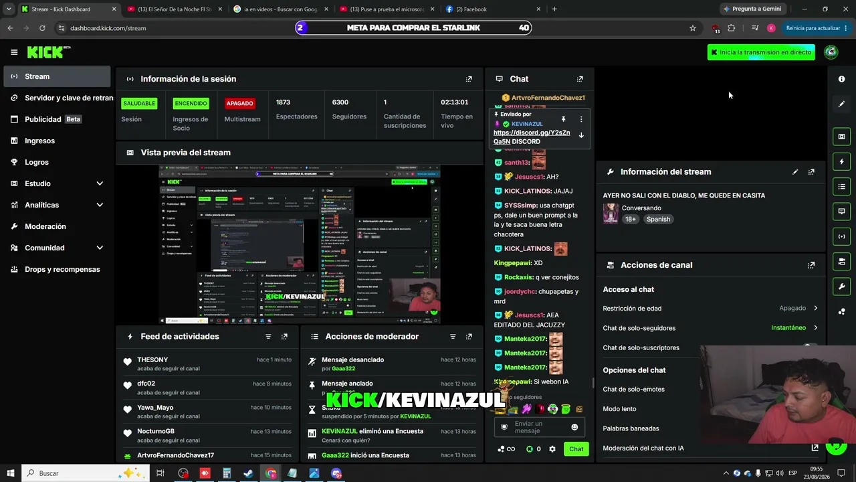Open browser tab search dropdown
Image resolution: width=856 pixels, height=482 pixels.
pos(8,9)
